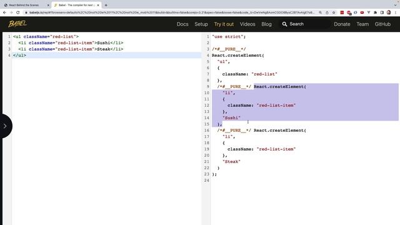Screen dimensions: 400x225
Task: Toggle the browser side panel icon
Action: tap(382, 12)
